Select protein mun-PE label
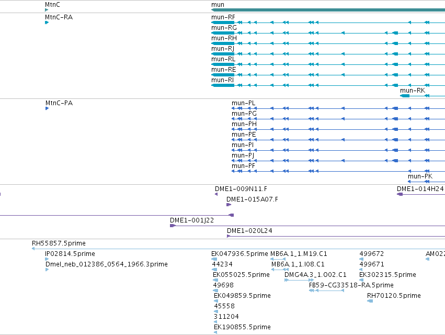This screenshot has width=445, height=335. 244,135
